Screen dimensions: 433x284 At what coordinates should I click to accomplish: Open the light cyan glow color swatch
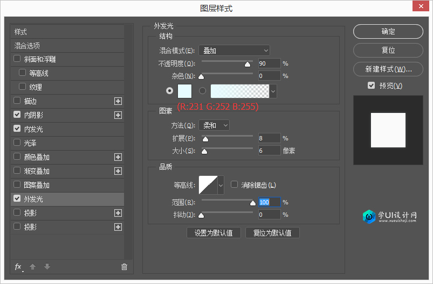click(185, 91)
